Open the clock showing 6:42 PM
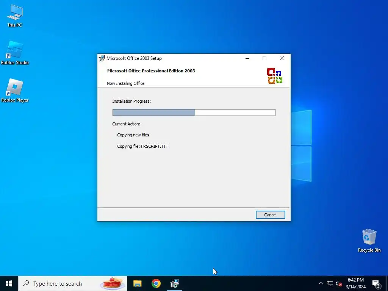Screen dimensions: 388x291 pyautogui.click(x=355, y=283)
